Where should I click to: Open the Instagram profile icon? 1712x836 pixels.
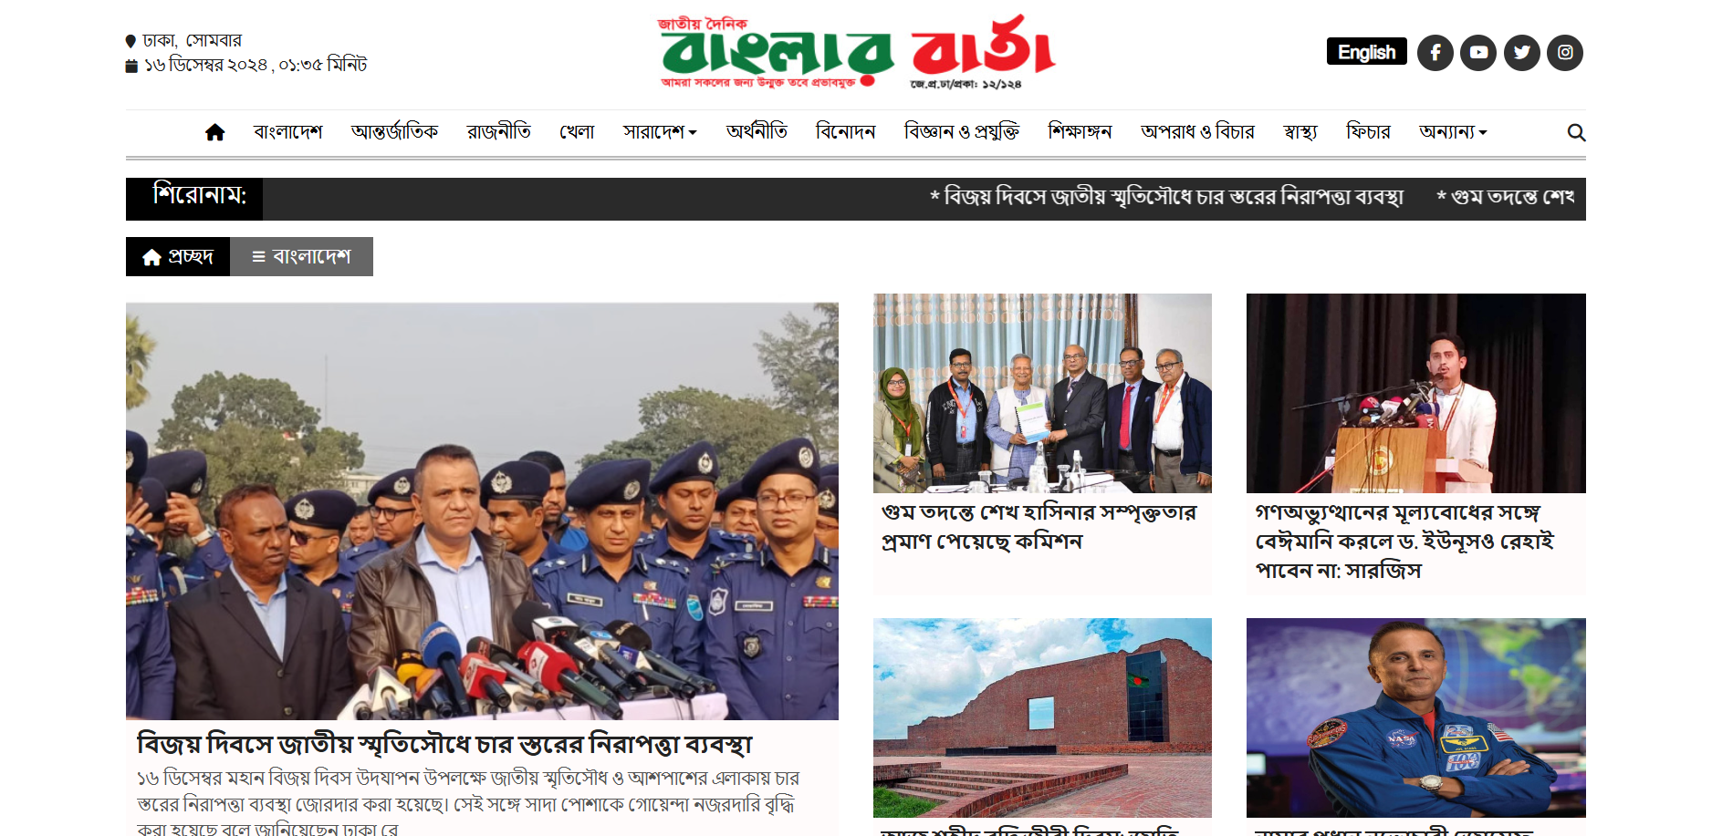tap(1565, 53)
